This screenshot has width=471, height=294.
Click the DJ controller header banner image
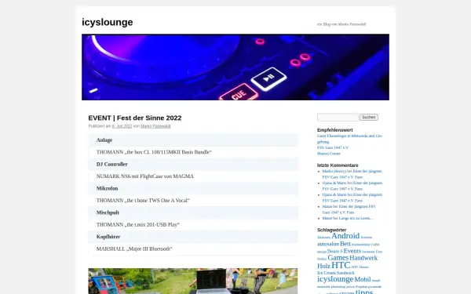pyautogui.click(x=235, y=67)
